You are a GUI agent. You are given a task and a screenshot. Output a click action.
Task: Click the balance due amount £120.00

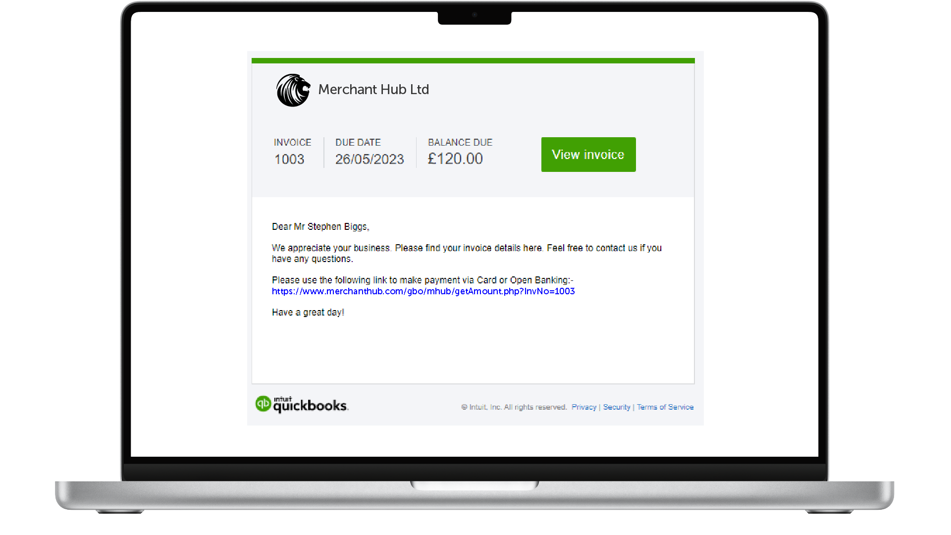(455, 159)
